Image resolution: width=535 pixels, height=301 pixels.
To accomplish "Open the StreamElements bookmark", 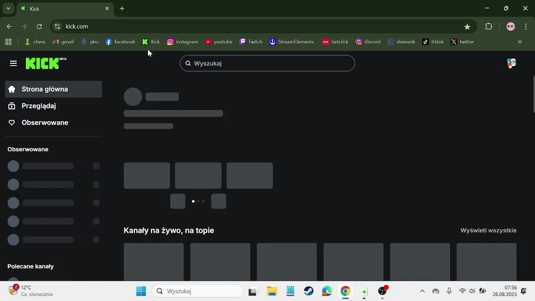I will click(x=291, y=42).
